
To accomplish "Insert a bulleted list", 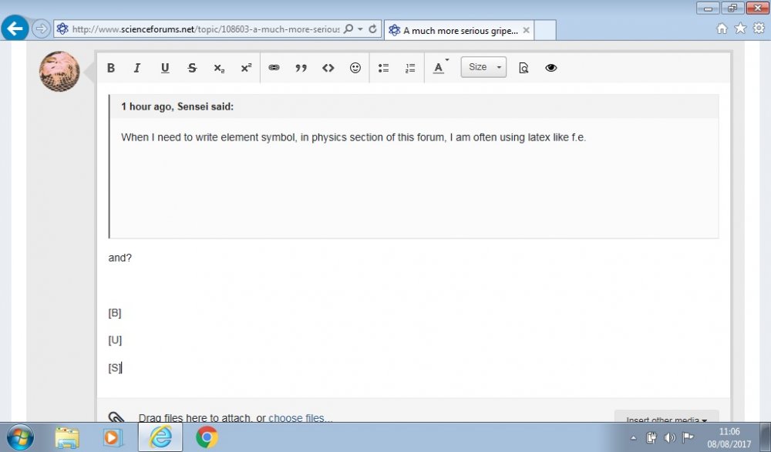I will [x=383, y=68].
